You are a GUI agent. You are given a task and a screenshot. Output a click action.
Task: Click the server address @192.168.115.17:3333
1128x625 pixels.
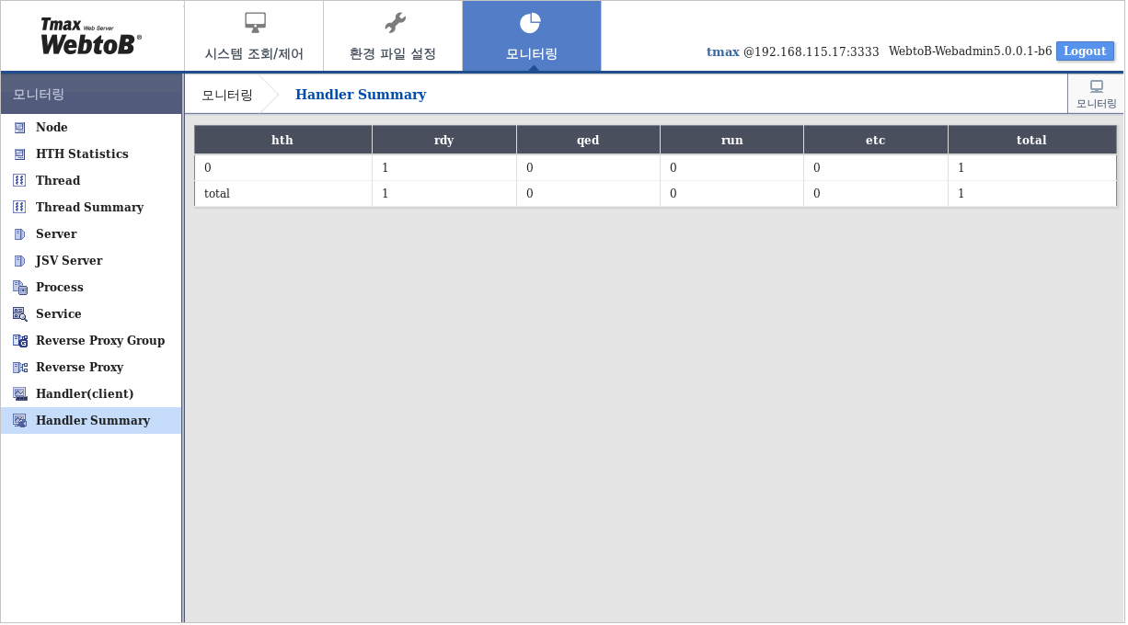pyautogui.click(x=811, y=52)
